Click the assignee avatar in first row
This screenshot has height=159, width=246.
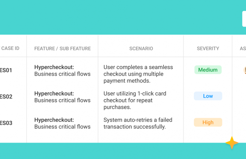click(245, 70)
